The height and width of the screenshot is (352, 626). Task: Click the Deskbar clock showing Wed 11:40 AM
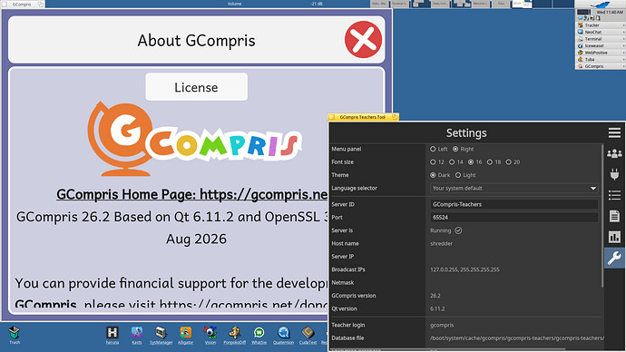click(610, 12)
